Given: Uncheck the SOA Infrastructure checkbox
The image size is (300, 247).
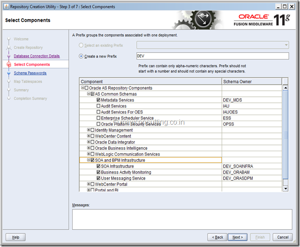Looking at the screenshot, I should (x=99, y=166).
